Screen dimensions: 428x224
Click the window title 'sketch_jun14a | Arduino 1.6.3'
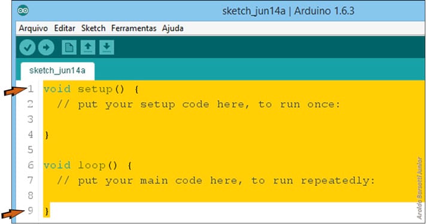point(289,11)
